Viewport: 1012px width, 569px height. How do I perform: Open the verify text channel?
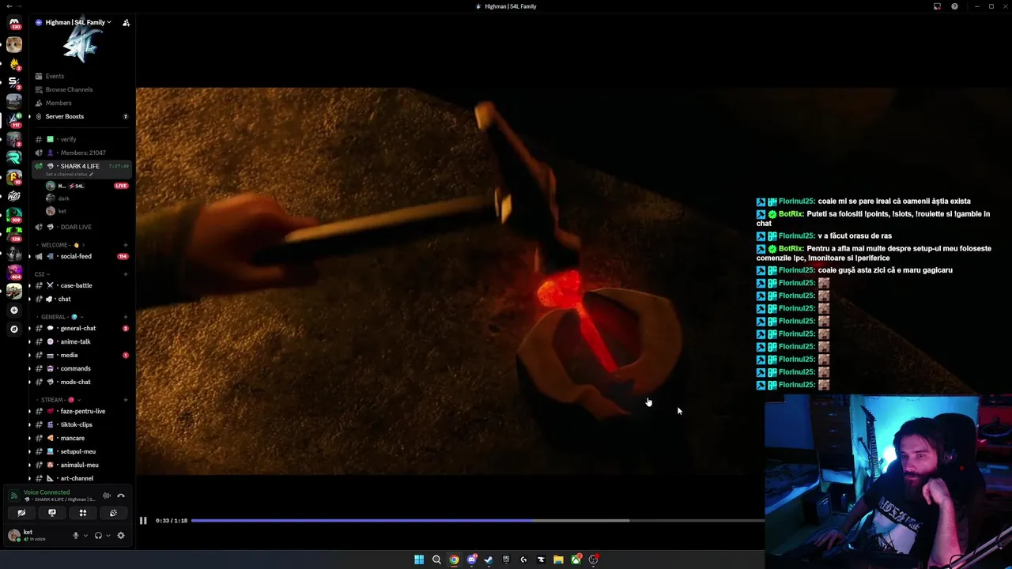[x=69, y=139]
